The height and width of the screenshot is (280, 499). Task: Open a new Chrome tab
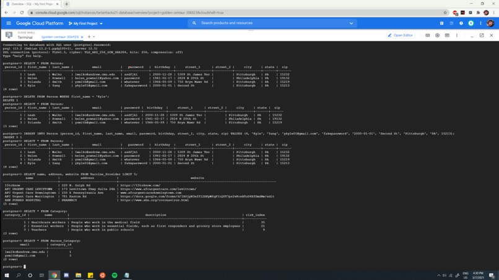66,4
